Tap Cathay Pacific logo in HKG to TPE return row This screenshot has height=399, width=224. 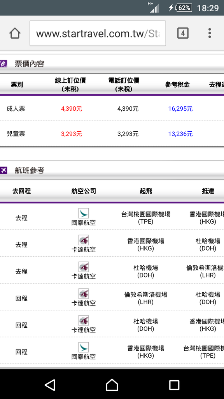click(84, 347)
